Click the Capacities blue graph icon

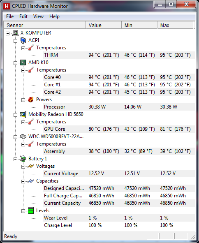pyautogui.click(x=31, y=181)
